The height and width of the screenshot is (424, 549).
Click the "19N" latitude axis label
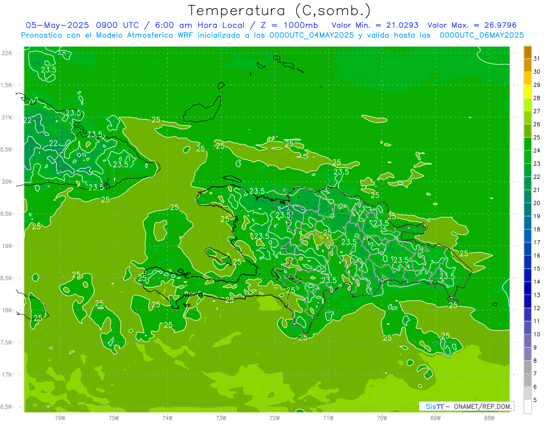pyautogui.click(x=7, y=246)
